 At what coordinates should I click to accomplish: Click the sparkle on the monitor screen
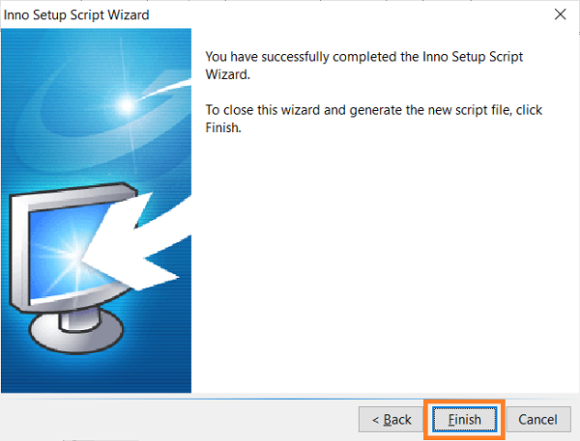pos(72,253)
